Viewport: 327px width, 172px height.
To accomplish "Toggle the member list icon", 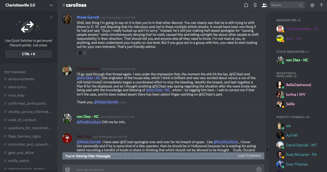I will coord(264,5).
